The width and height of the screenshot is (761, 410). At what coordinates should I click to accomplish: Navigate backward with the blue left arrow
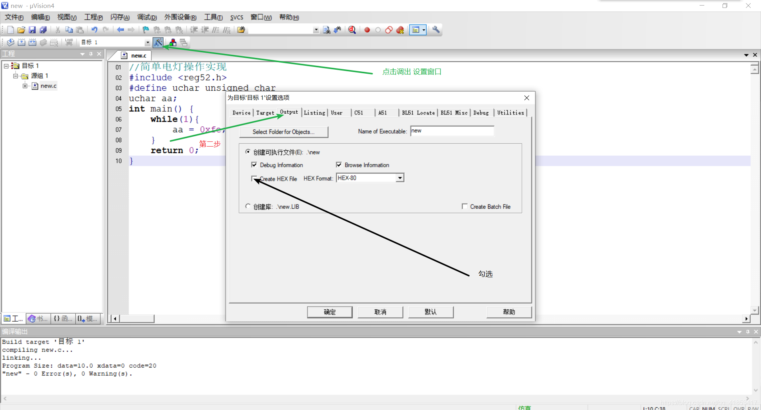pos(120,30)
